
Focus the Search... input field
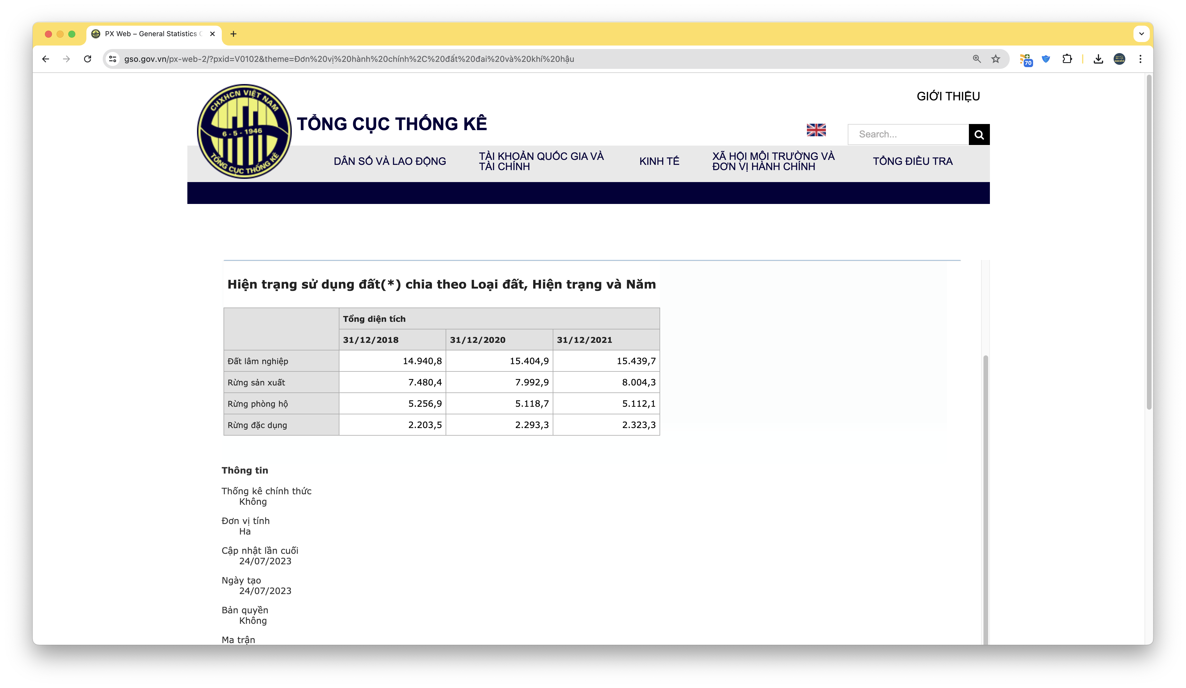[x=908, y=135]
